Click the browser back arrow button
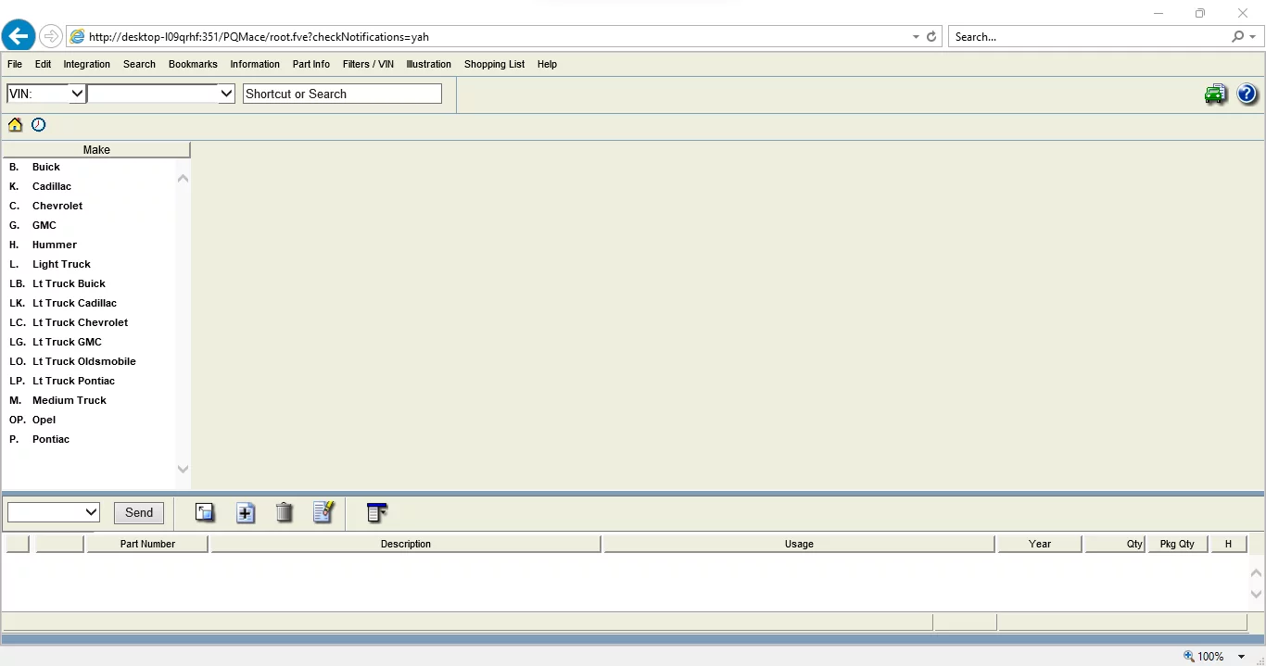 (x=19, y=37)
